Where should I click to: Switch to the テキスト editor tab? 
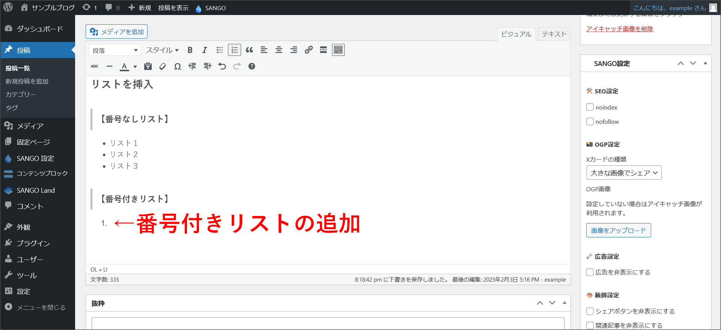click(x=554, y=34)
